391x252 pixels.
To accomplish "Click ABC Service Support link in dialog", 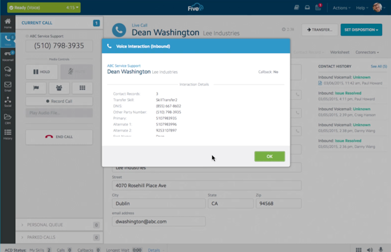I will 124,66.
